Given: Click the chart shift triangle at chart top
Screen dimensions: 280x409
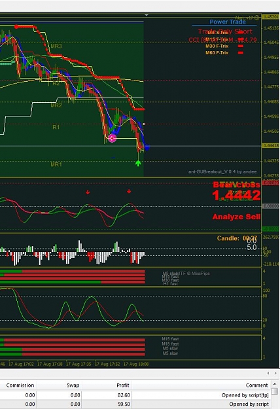Looking at the screenshot, I should (x=147, y=15).
